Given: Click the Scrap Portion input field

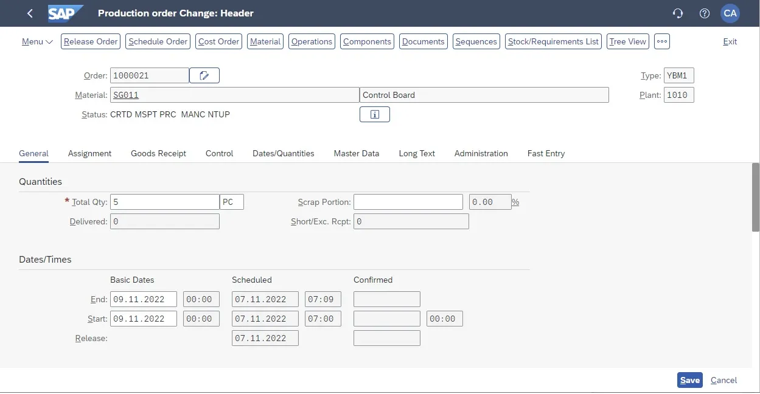Looking at the screenshot, I should (408, 202).
